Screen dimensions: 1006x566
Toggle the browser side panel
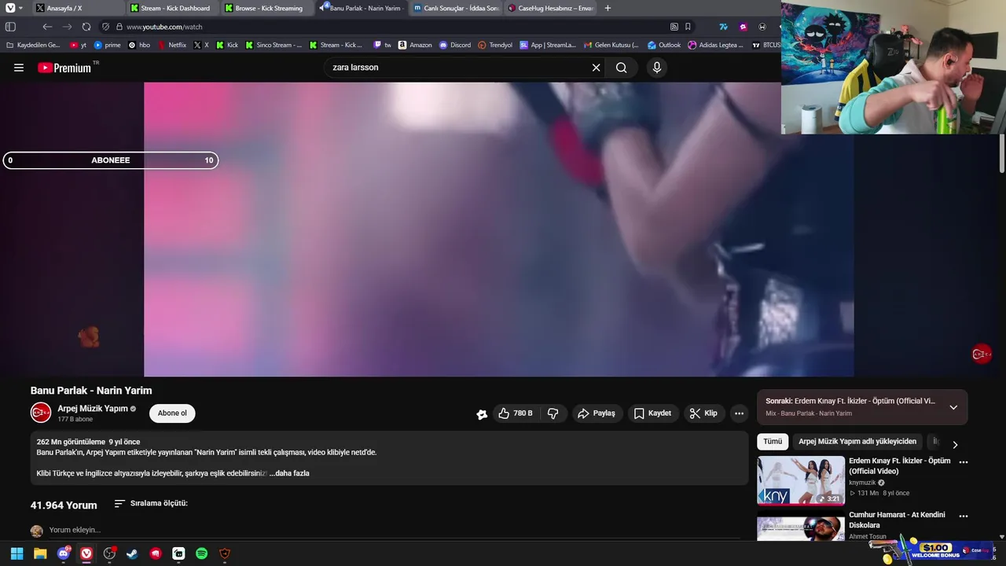(x=11, y=27)
